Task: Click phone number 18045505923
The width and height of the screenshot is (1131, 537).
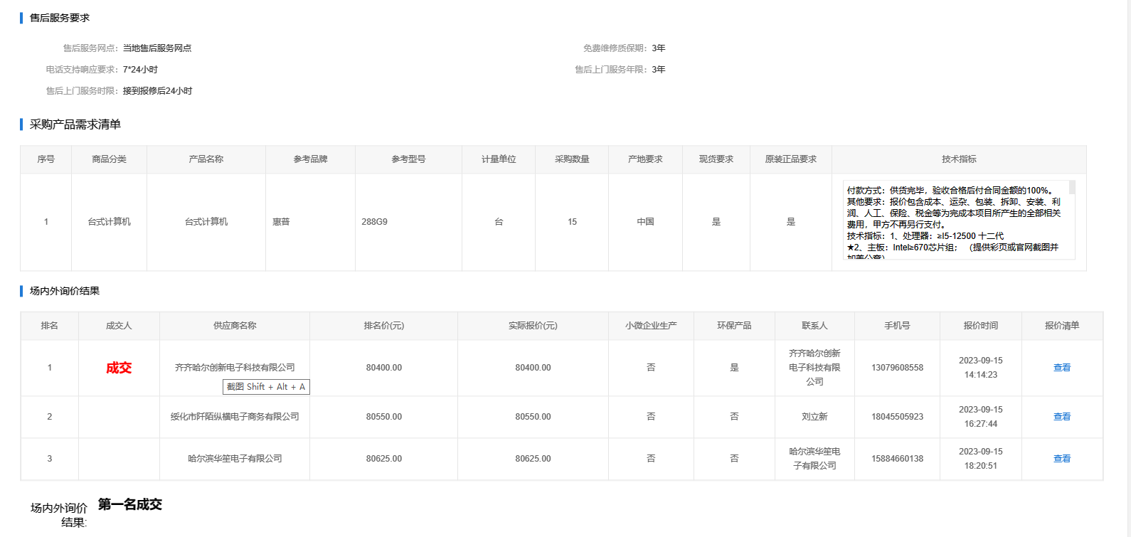Action: point(897,417)
